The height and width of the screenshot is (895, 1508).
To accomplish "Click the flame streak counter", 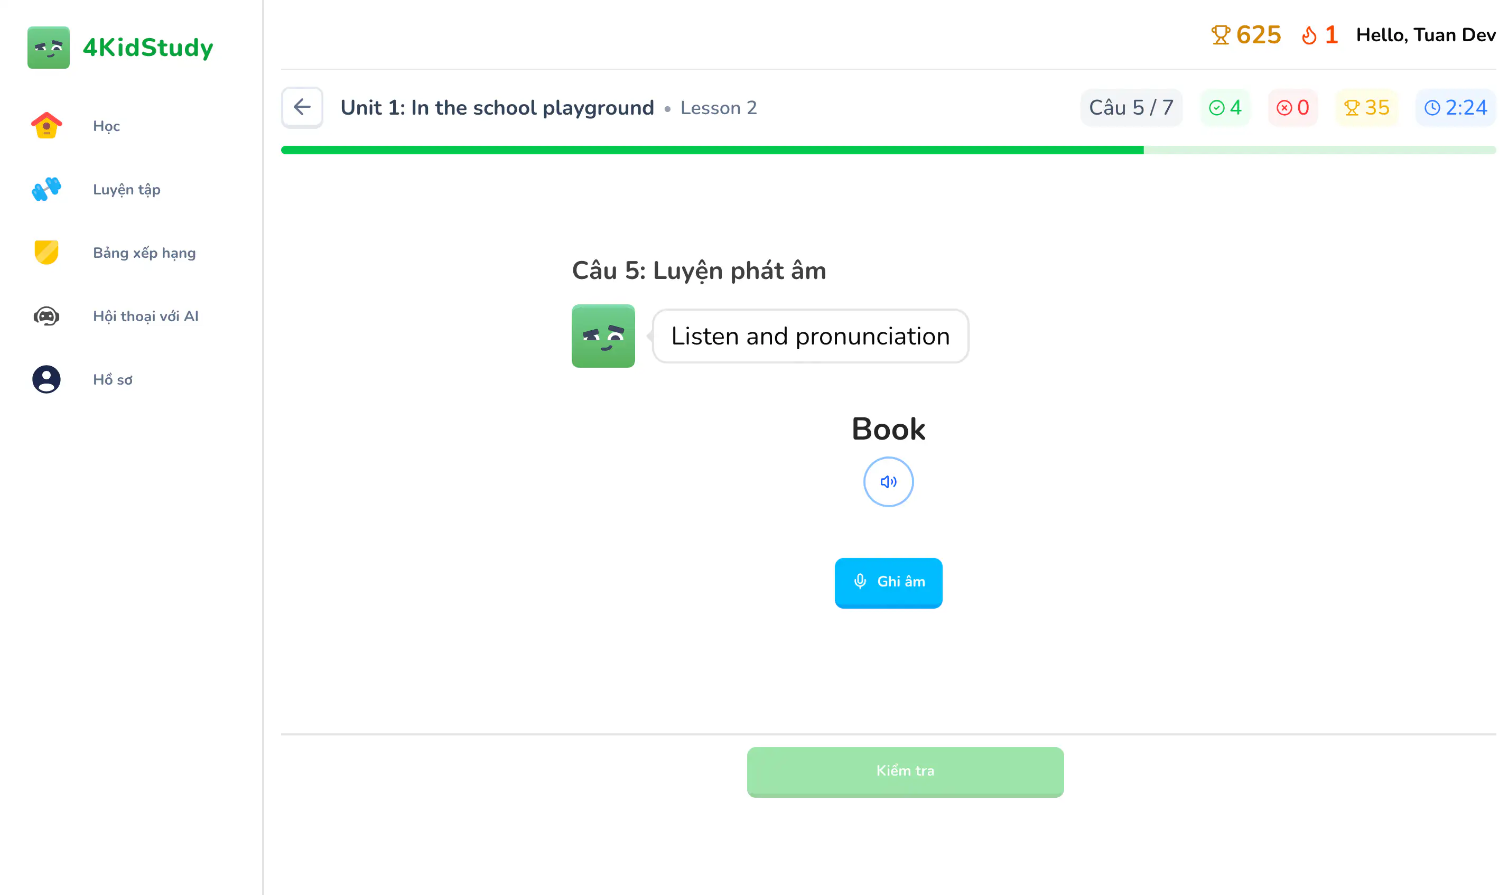I will point(1319,35).
